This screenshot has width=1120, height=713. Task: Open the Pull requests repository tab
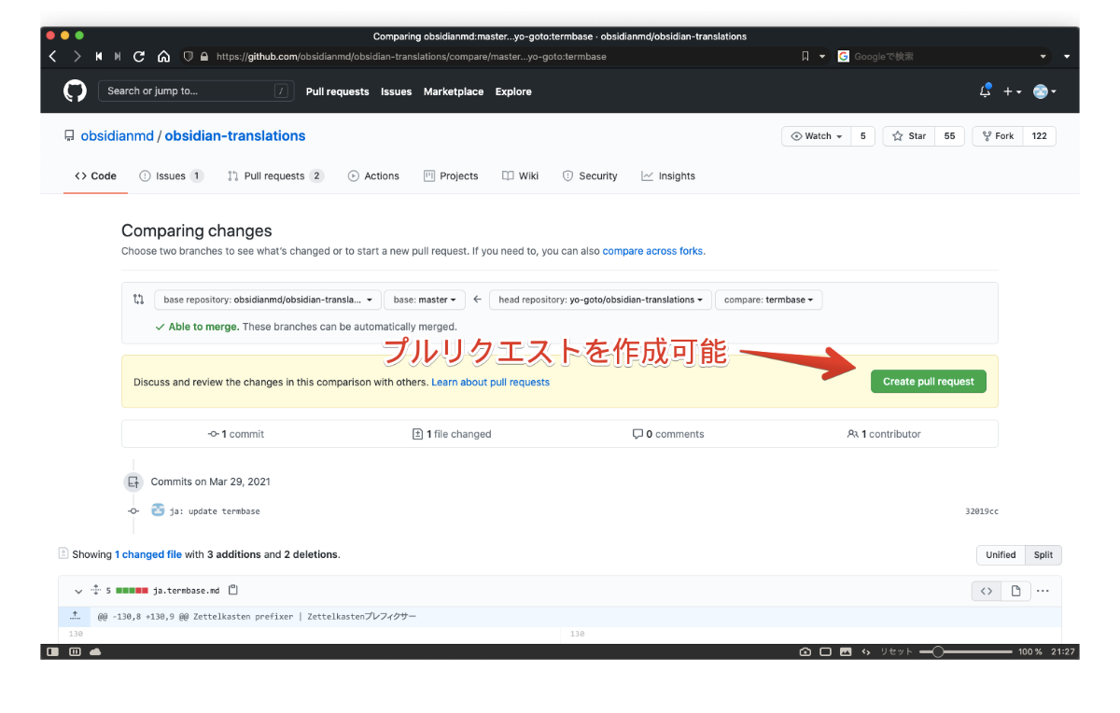tap(275, 175)
